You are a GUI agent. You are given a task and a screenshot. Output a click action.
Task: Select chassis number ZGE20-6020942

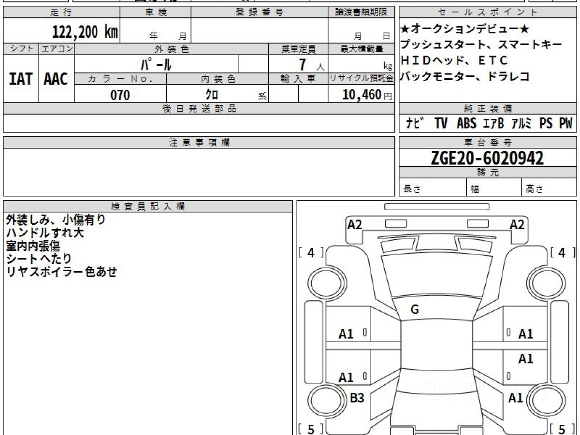point(488,158)
